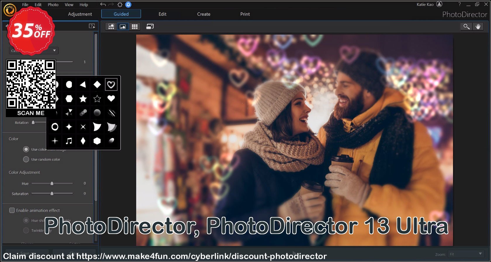Click the undo arrow

point(103,4)
